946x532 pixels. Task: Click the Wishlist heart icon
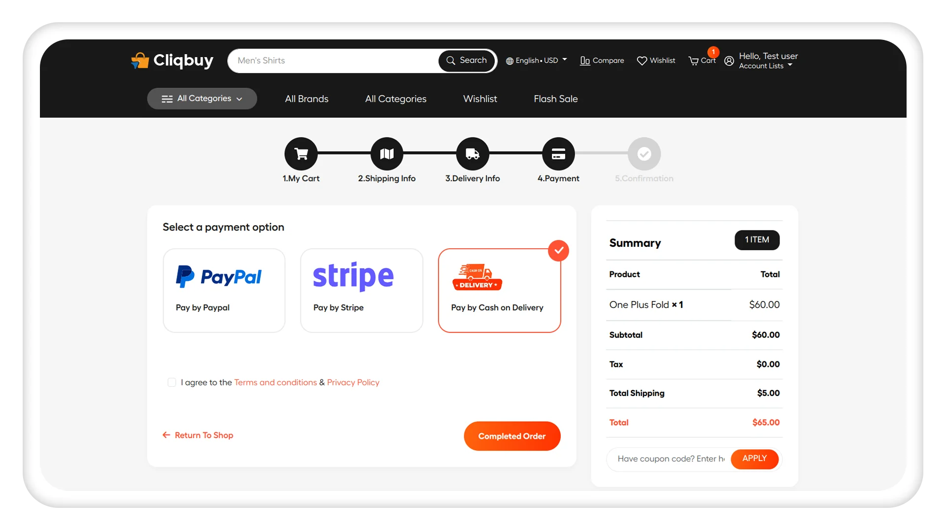click(x=642, y=61)
